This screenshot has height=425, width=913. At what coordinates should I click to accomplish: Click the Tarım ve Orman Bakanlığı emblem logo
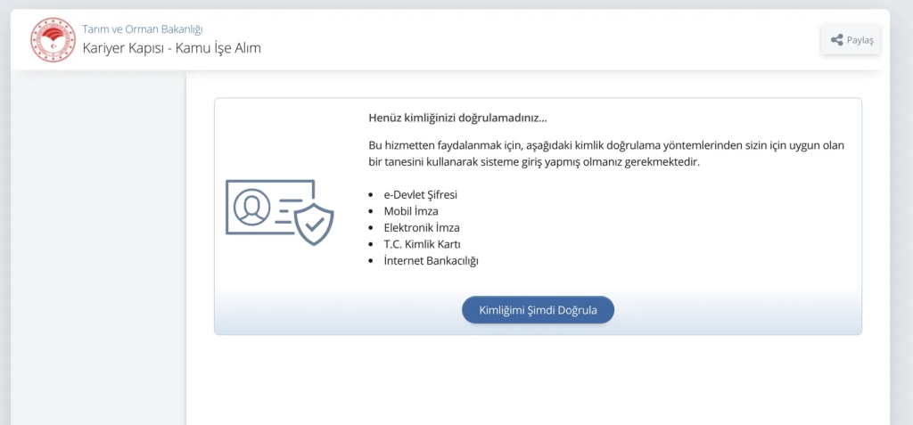click(53, 39)
